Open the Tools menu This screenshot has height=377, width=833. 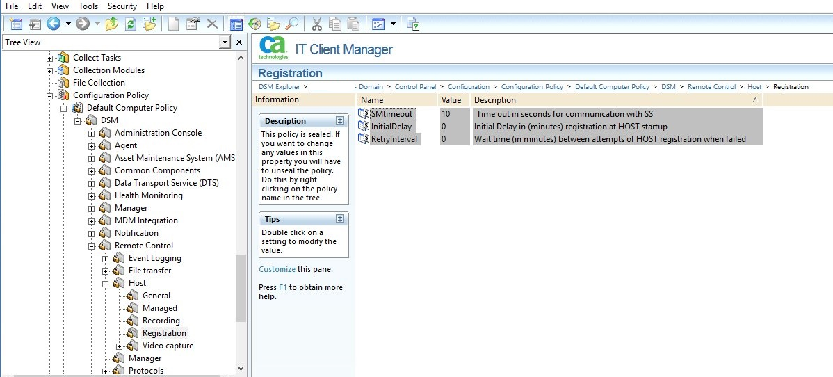coord(88,6)
